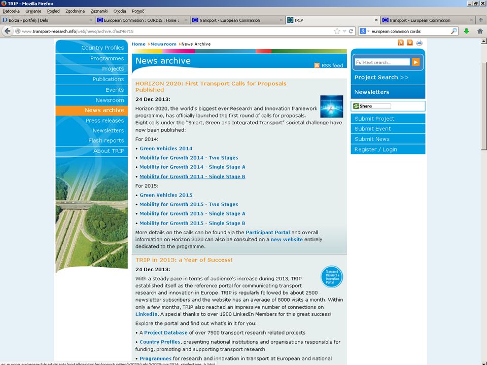The height and width of the screenshot is (365, 487).
Task: Click Submit Event
Action: pyautogui.click(x=372, y=128)
